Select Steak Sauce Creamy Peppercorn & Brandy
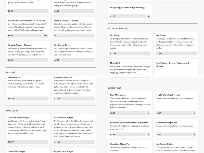Image resolution: width=204 pixels, height=153 pixels. point(173,65)
